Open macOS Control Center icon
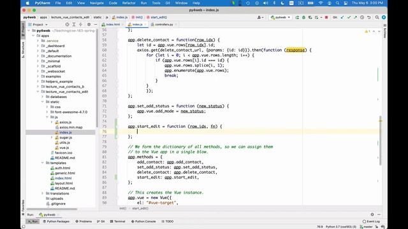The width and height of the screenshot is (408, 229). [x=346, y=3]
